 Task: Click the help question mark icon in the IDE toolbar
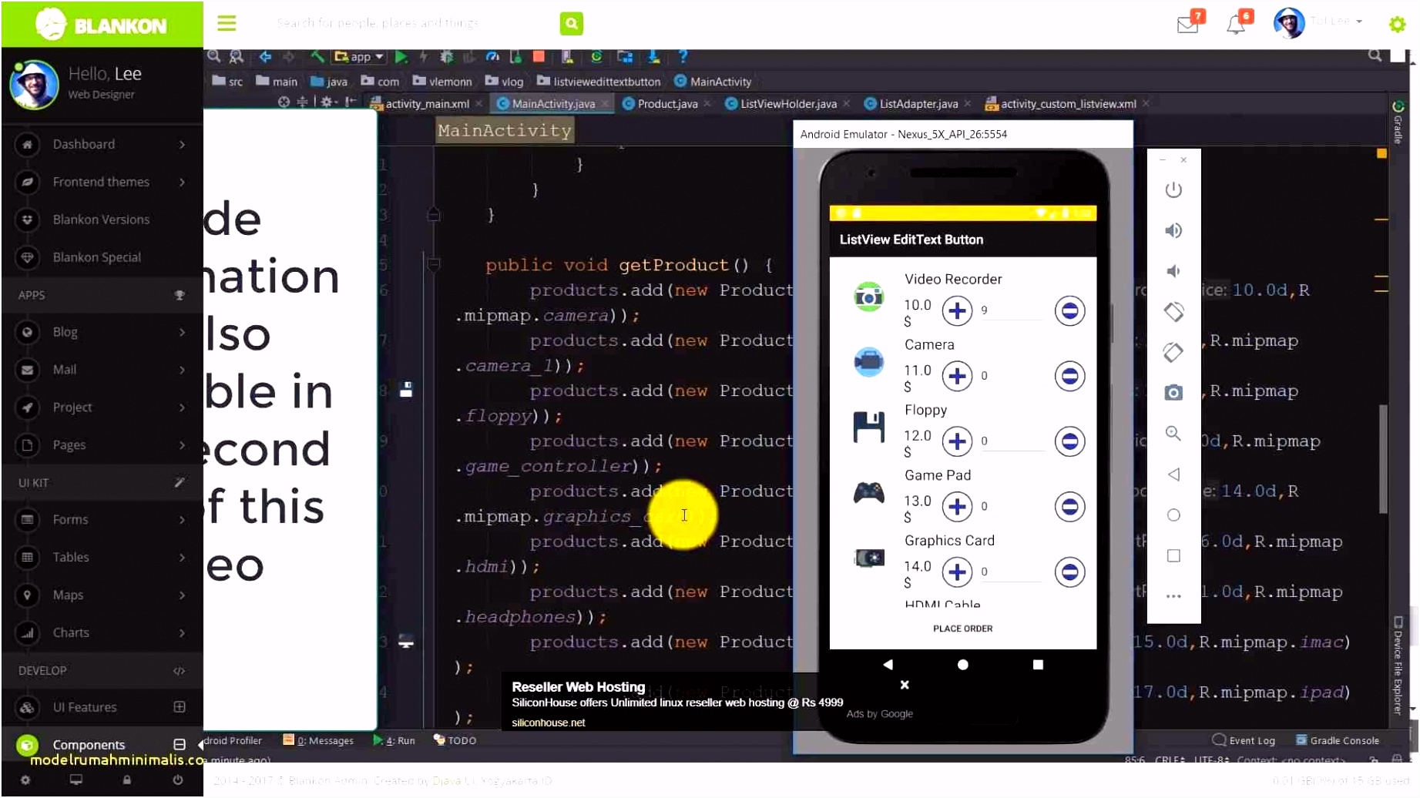(683, 56)
